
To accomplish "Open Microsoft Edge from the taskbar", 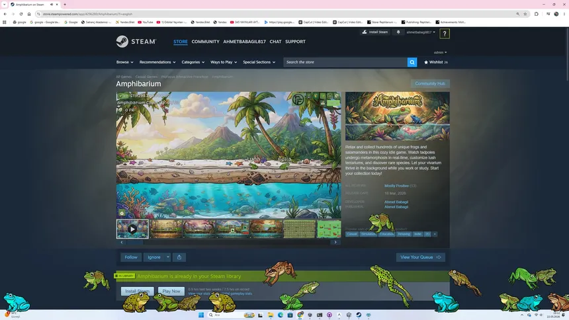I will tap(281, 315).
